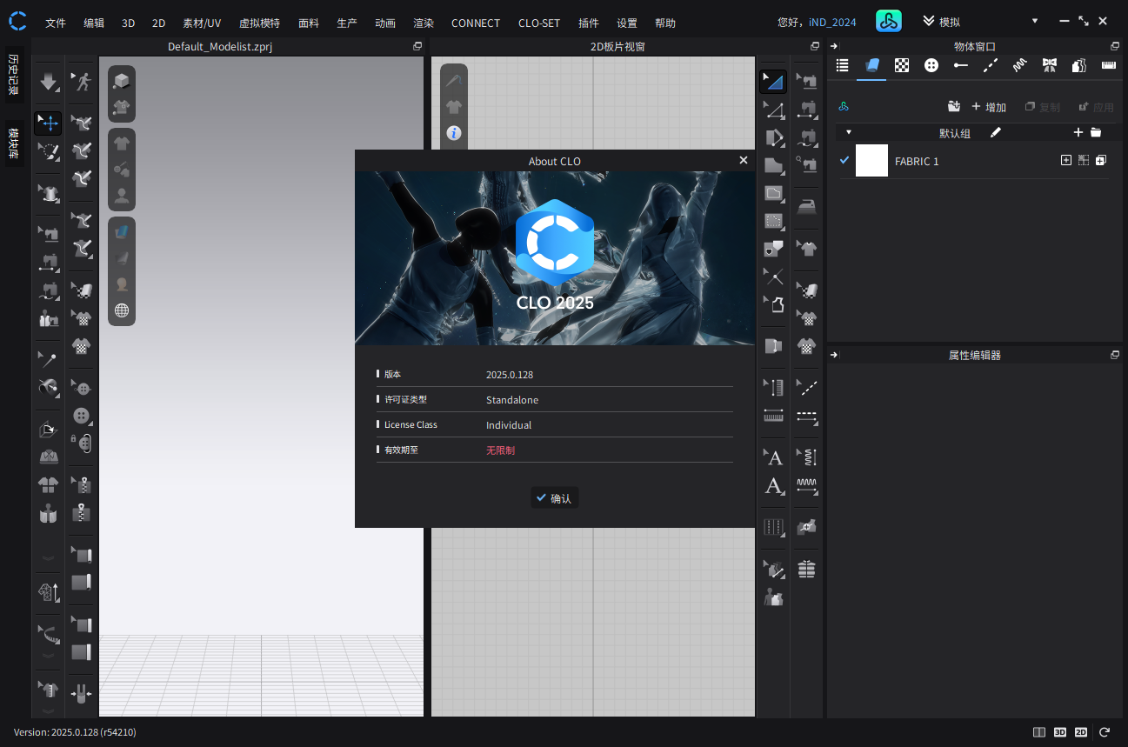The image size is (1128, 747).
Task: Toggle t-shirt display in 2D window
Action: [x=453, y=106]
